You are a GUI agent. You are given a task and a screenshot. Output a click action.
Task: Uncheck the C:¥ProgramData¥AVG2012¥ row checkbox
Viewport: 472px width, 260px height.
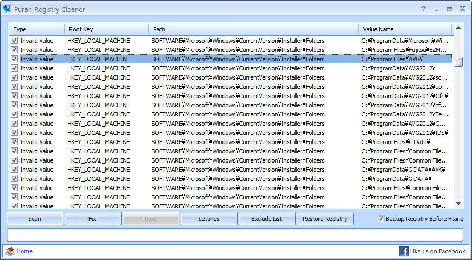point(14,68)
